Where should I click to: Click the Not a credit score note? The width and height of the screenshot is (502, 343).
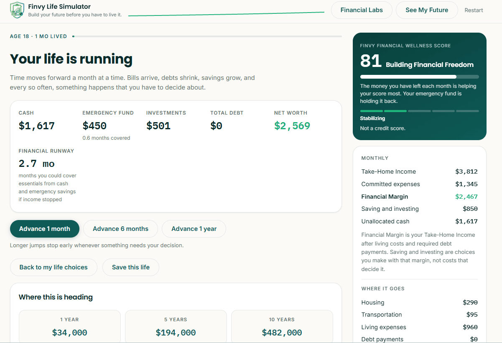point(382,128)
